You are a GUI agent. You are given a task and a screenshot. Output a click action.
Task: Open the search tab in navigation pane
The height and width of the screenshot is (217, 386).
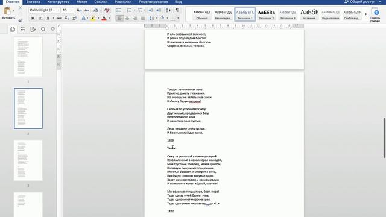pos(43,30)
